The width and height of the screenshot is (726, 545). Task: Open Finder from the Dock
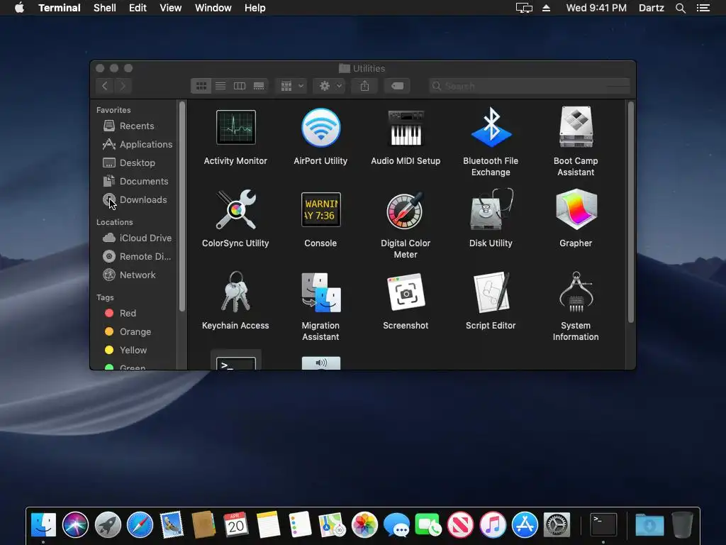point(43,525)
